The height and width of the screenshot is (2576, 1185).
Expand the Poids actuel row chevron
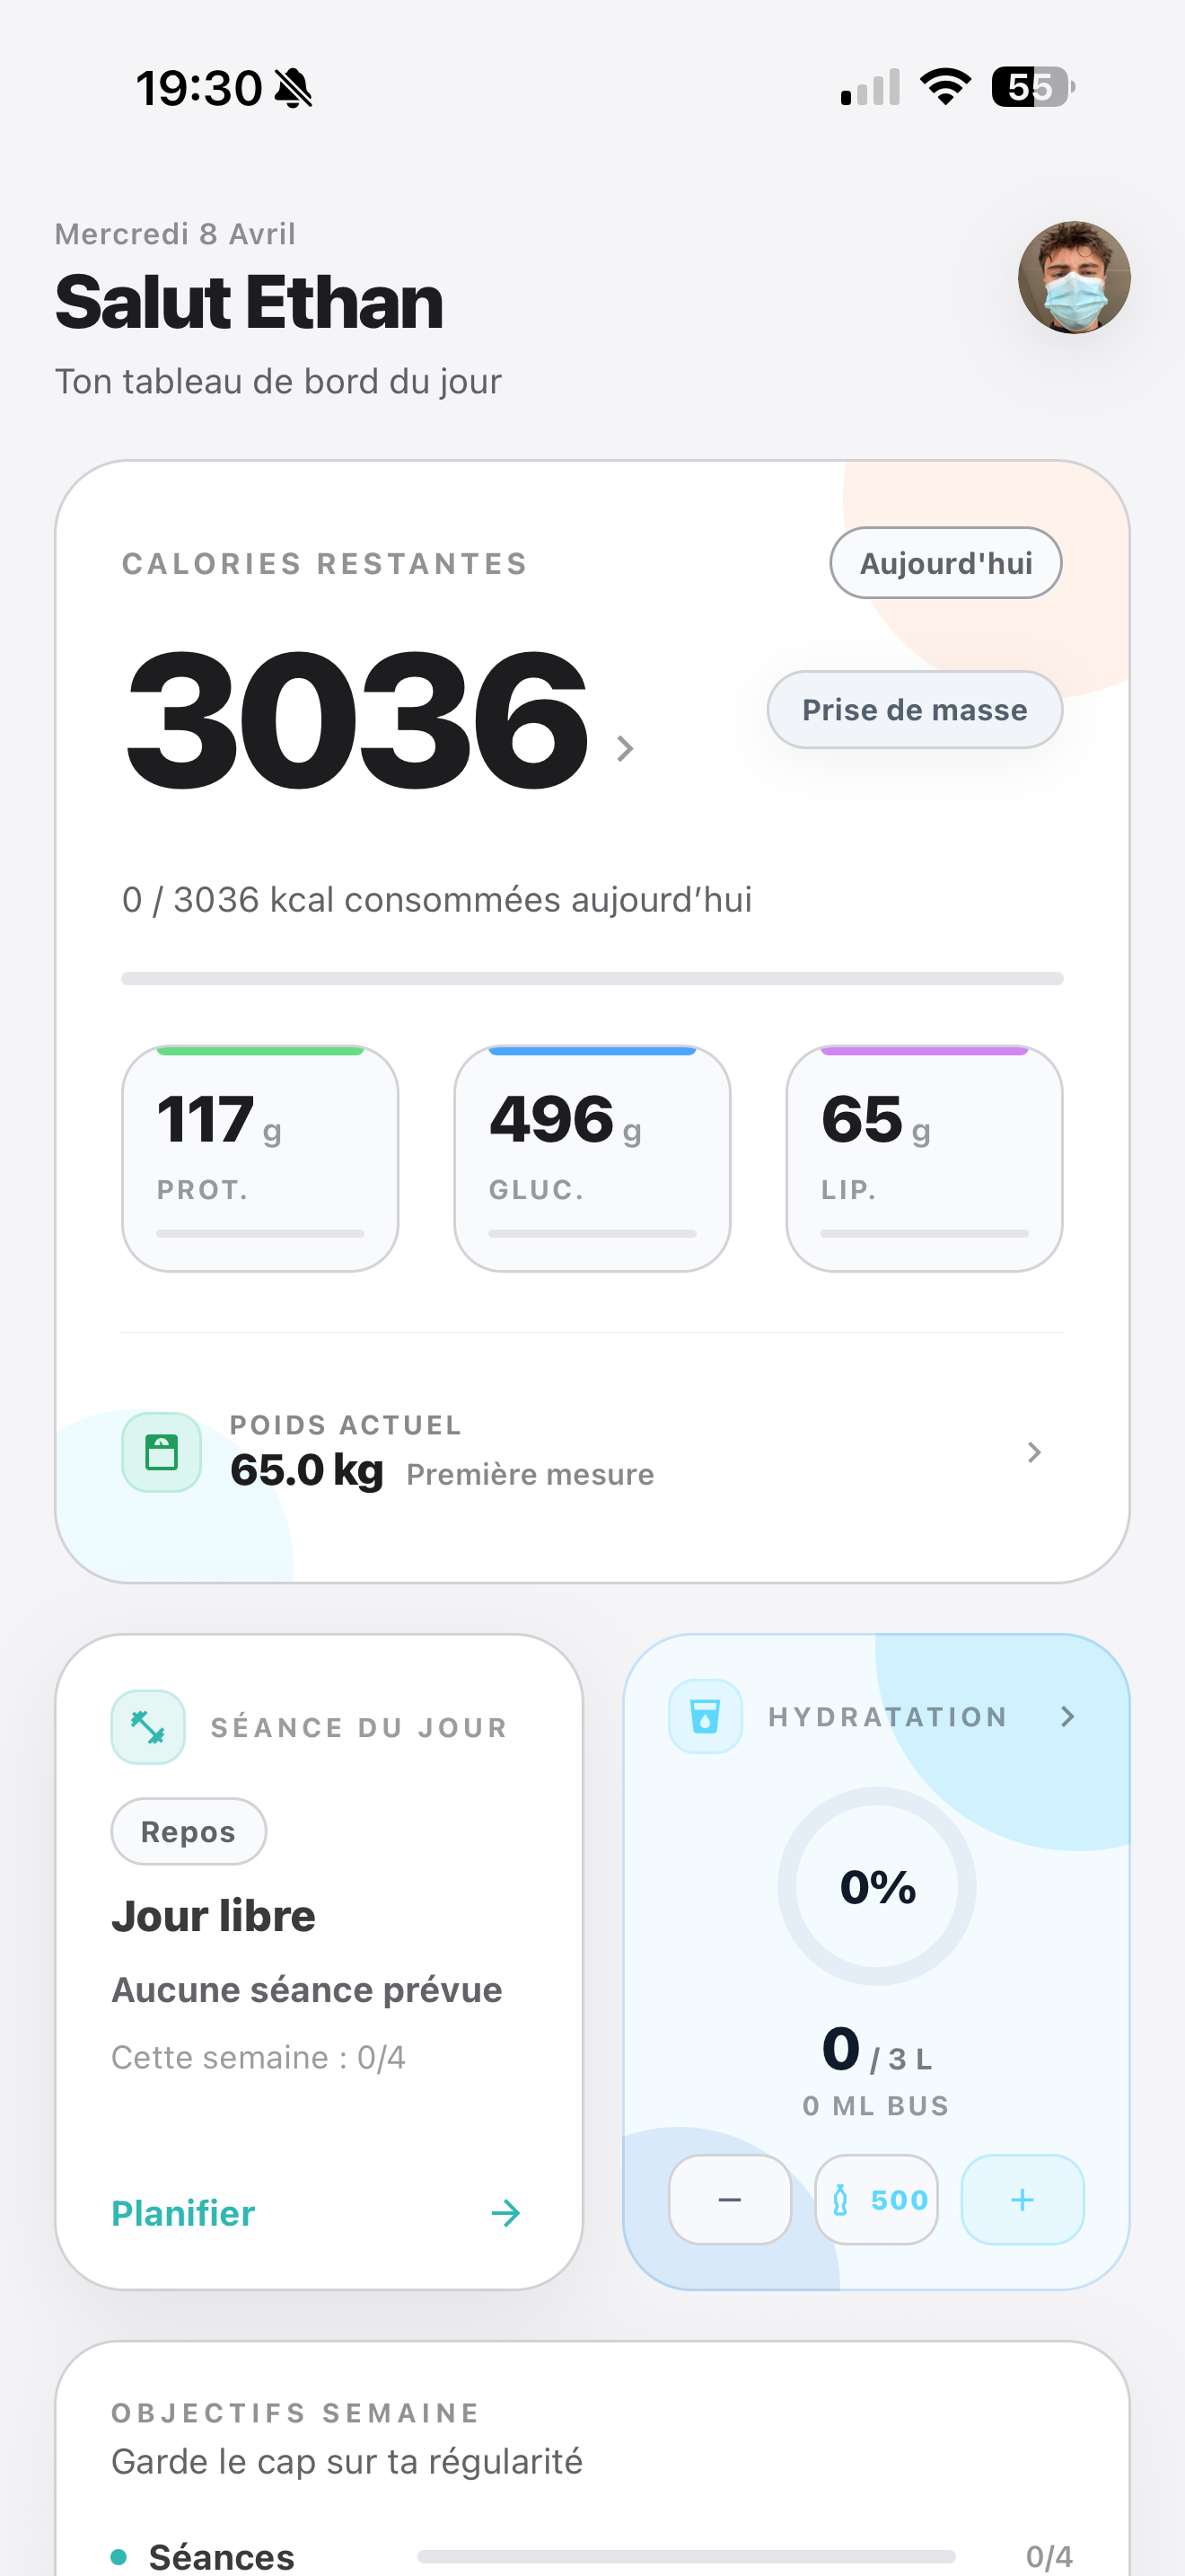pos(1034,1452)
